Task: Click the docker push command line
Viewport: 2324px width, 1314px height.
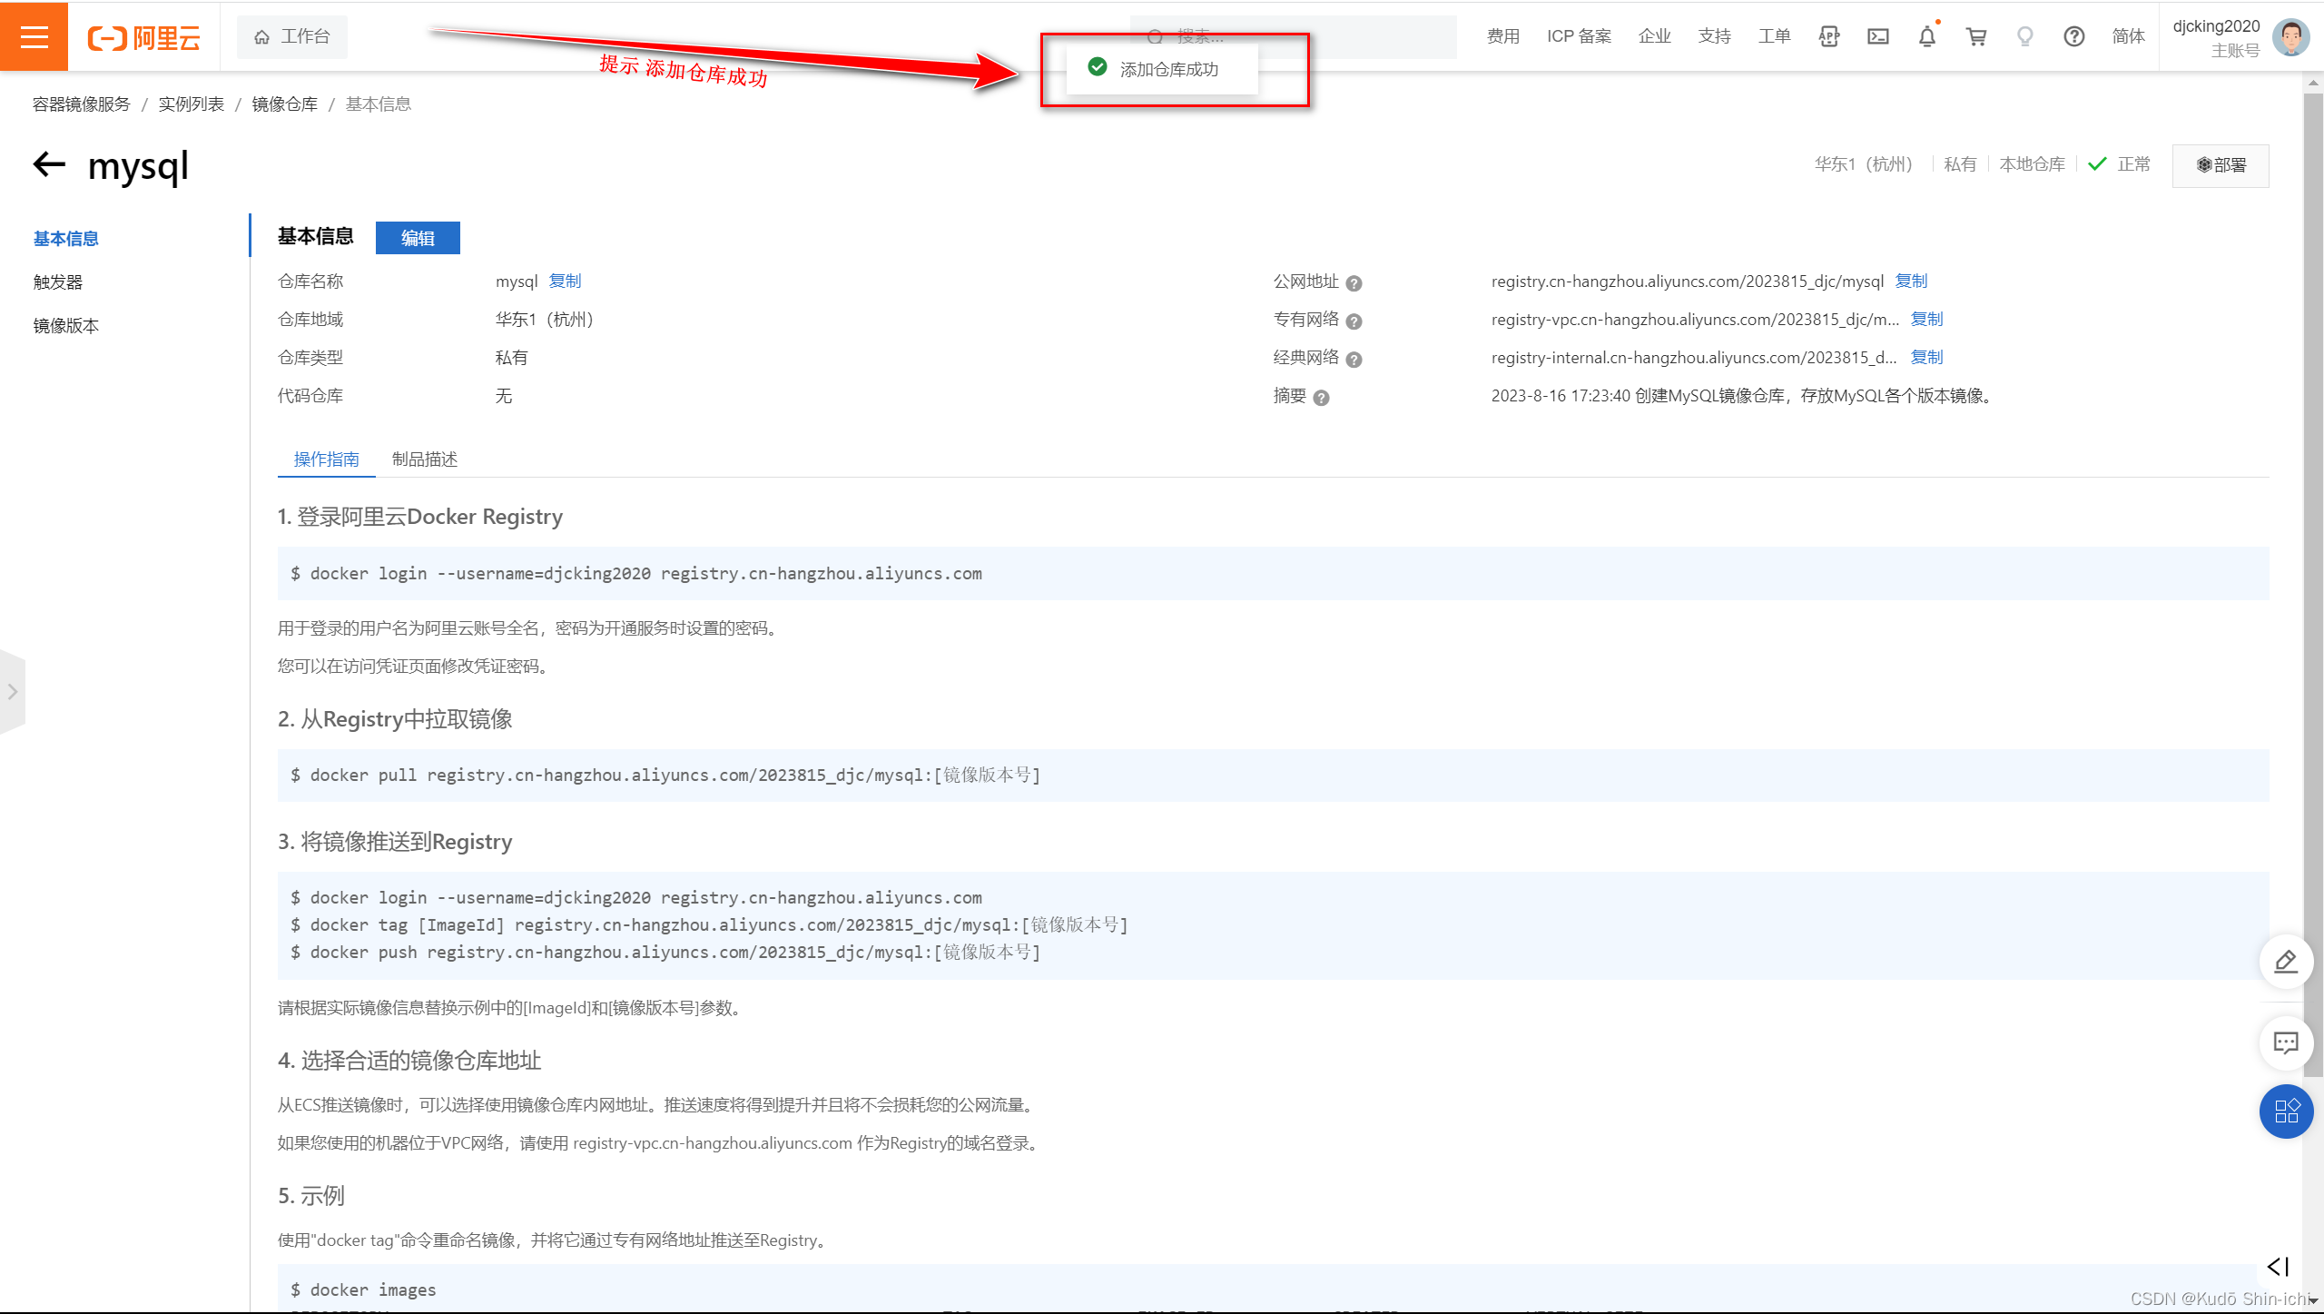Action: [665, 953]
